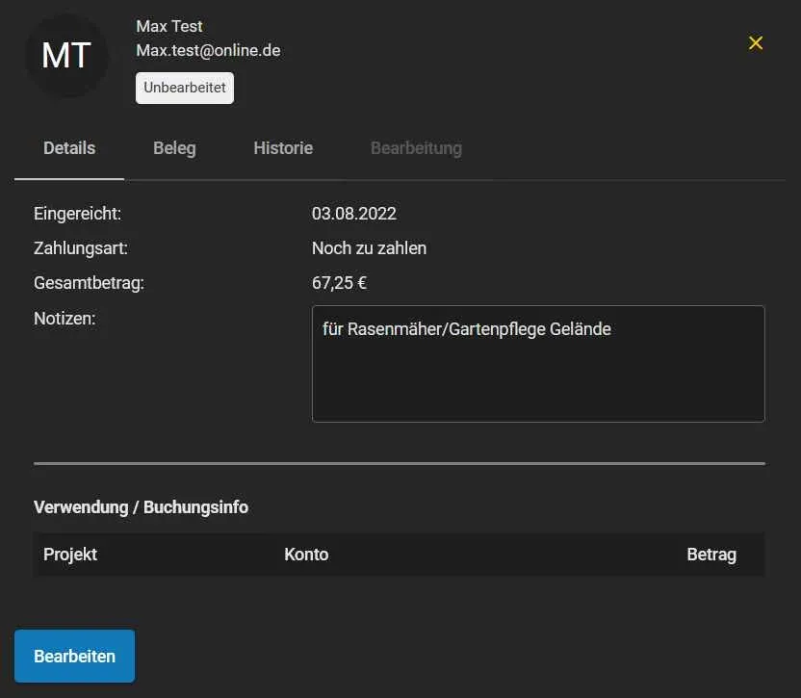Click the Zahlungsart label
The height and width of the screenshot is (698, 801).
[x=81, y=248]
